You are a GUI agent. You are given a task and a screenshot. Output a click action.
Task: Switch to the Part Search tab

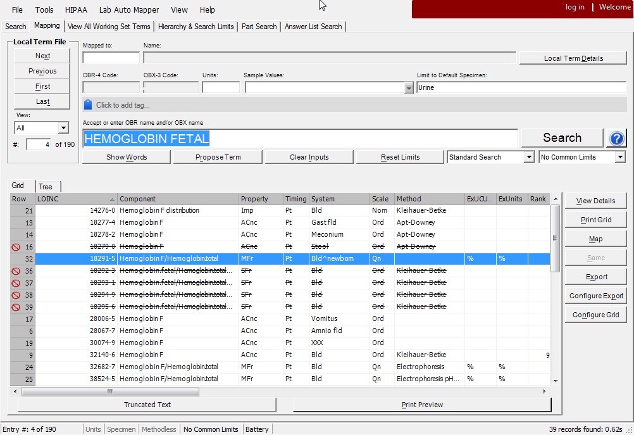point(259,27)
